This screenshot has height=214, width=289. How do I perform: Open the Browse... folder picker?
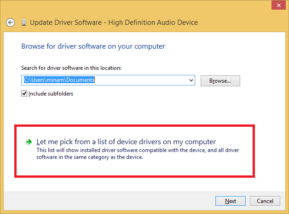(220, 81)
